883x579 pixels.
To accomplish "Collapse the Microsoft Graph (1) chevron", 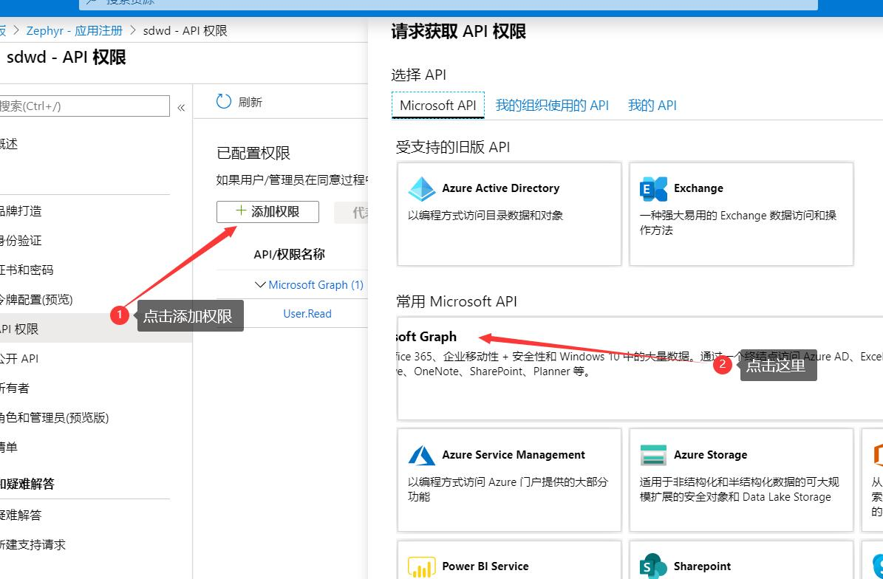I will point(260,285).
